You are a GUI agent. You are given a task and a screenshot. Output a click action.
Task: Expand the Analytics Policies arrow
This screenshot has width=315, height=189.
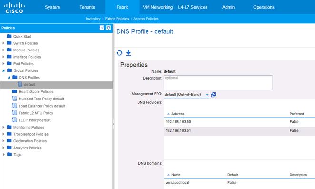pyautogui.click(x=3, y=148)
